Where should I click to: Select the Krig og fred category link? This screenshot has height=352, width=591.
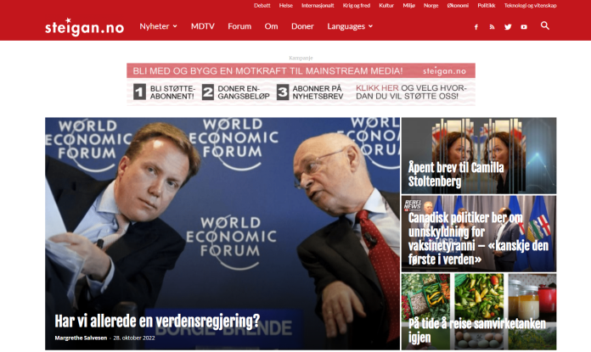pos(356,5)
